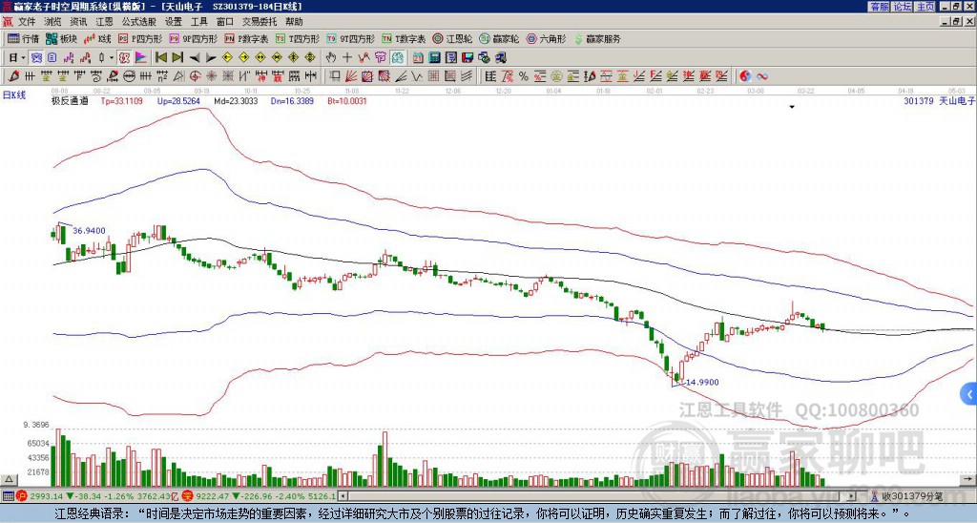
Task: Open the 9P四方形 tool
Action: click(x=193, y=38)
